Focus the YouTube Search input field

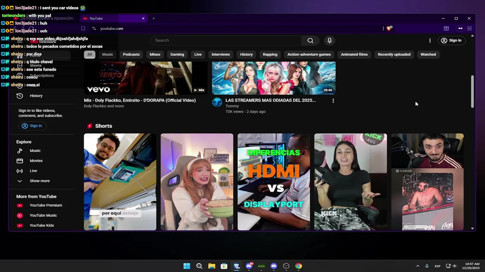coord(226,40)
